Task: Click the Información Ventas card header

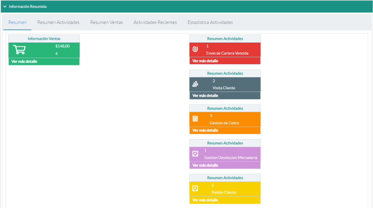Action: coord(44,39)
